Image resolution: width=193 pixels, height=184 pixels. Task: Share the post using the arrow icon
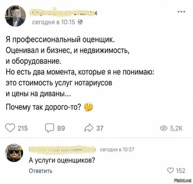pyautogui.click(x=89, y=128)
